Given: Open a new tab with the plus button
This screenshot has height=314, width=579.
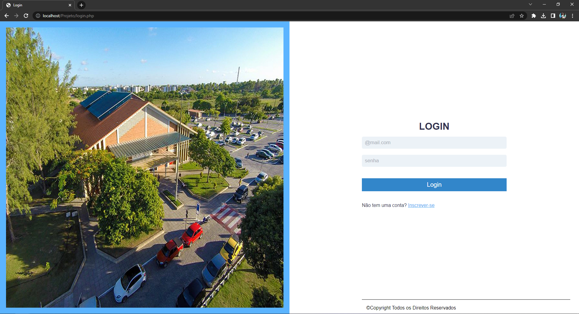Looking at the screenshot, I should (x=81, y=5).
